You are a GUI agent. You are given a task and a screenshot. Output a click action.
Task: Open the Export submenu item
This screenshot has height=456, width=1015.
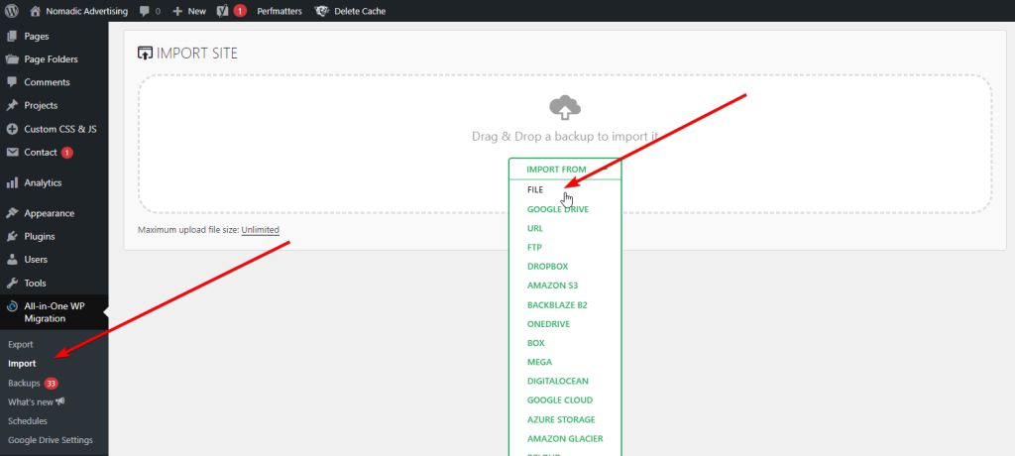[x=21, y=345]
